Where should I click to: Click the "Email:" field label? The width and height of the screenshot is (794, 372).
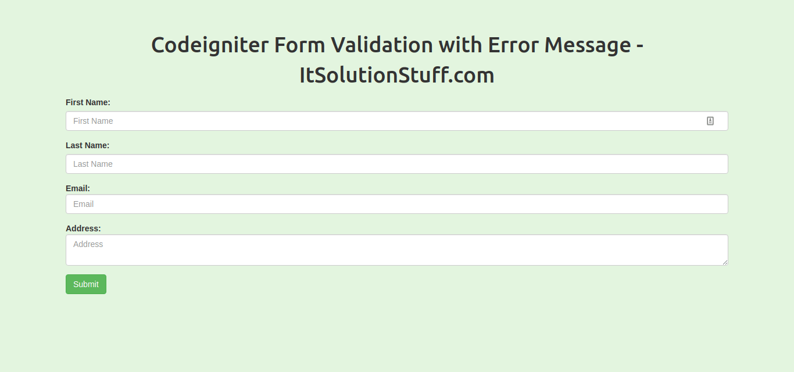pyautogui.click(x=78, y=188)
